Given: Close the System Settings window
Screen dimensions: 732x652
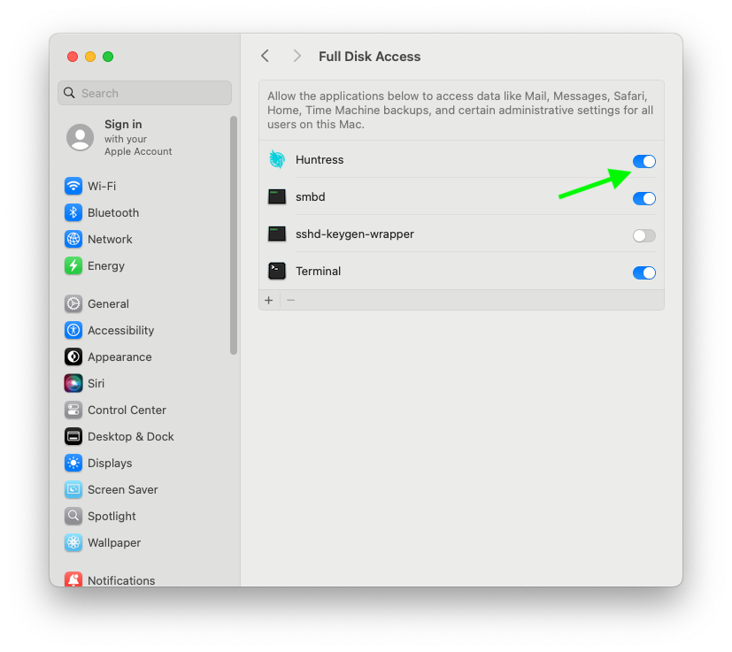Looking at the screenshot, I should tap(73, 57).
